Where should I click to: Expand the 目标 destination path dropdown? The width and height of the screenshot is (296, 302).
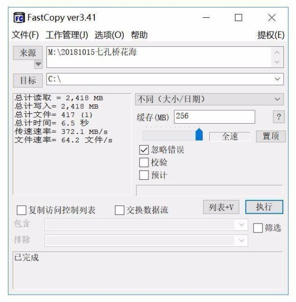tap(277, 79)
